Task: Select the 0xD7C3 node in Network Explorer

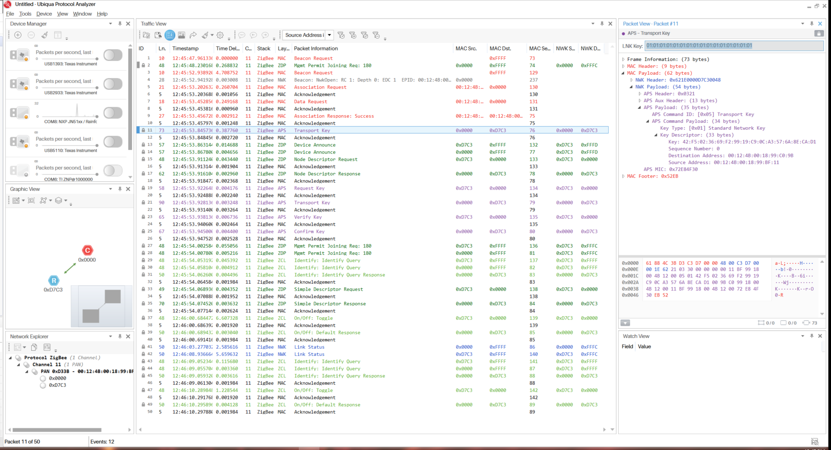Action: pos(57,385)
